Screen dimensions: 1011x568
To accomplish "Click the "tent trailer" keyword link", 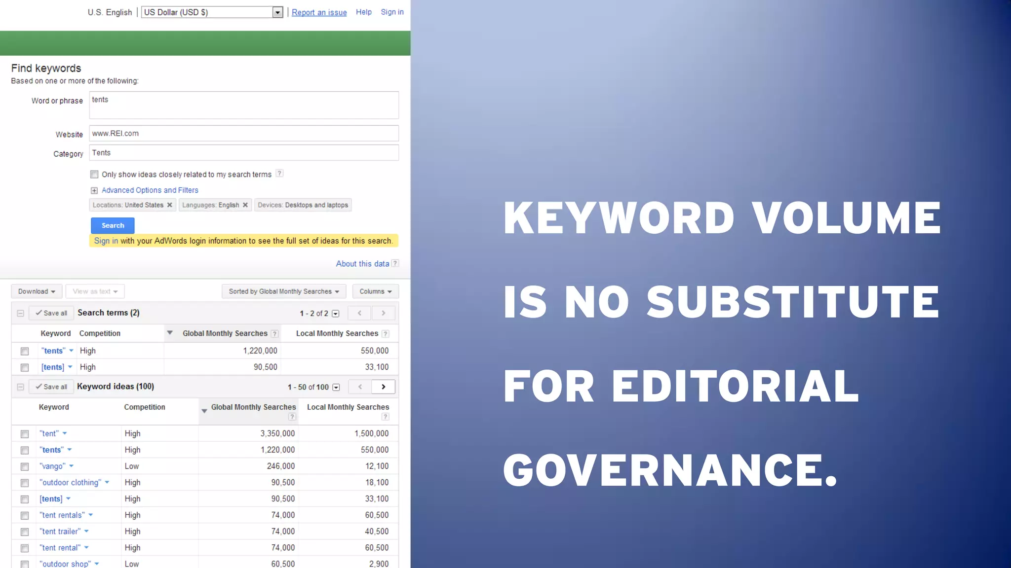I will 60,531.
